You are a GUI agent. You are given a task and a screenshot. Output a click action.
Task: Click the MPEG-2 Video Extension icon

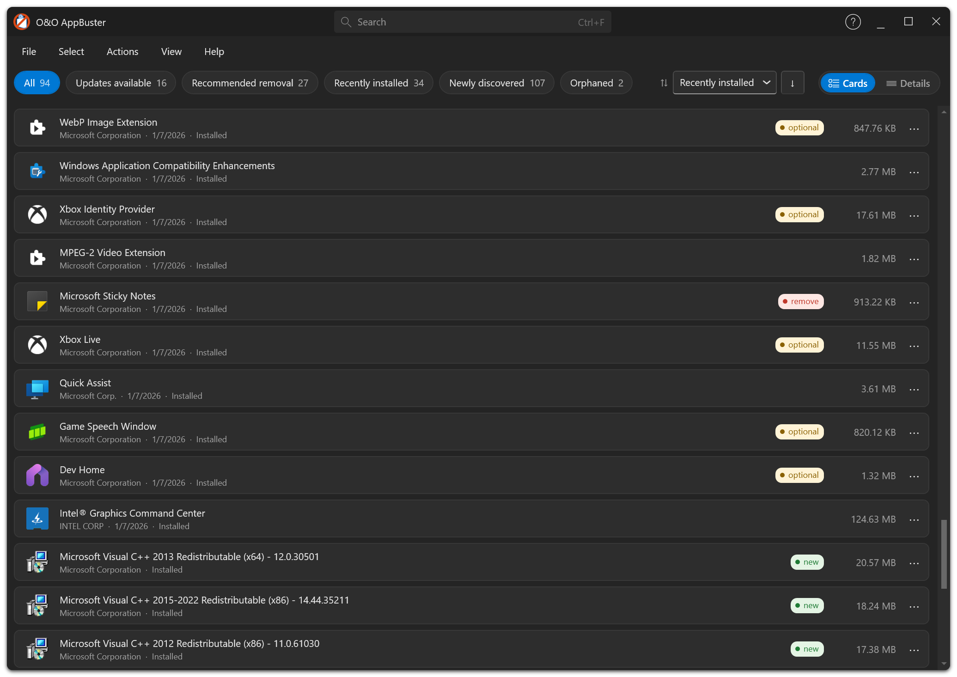tap(37, 258)
